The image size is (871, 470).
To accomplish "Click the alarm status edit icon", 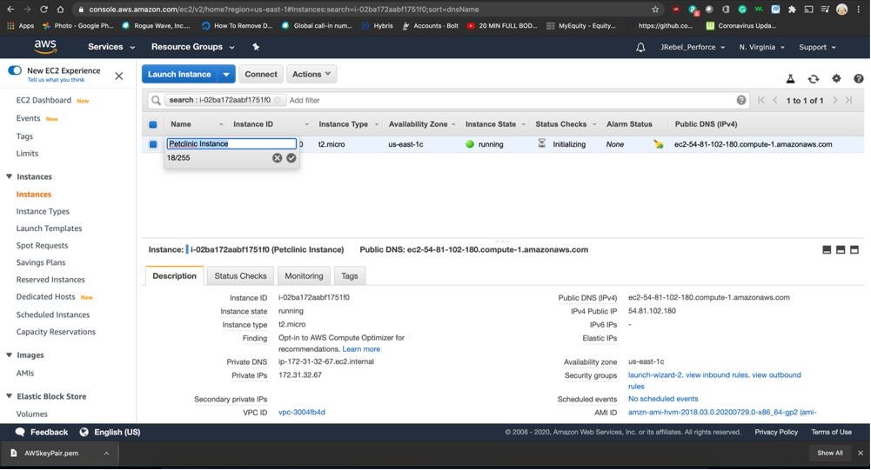I will click(x=658, y=144).
